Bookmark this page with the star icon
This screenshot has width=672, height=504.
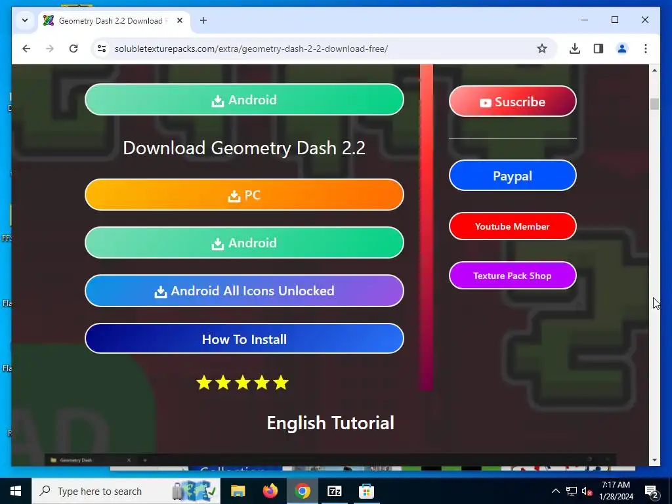(541, 49)
